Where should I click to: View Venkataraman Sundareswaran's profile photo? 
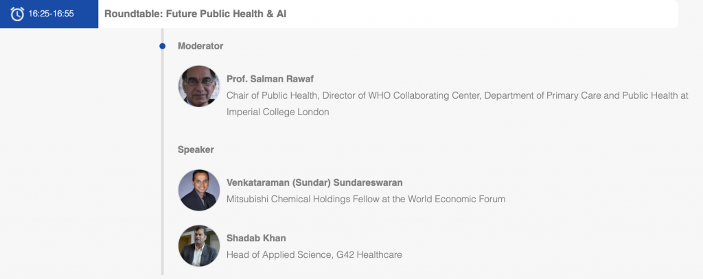point(199,190)
